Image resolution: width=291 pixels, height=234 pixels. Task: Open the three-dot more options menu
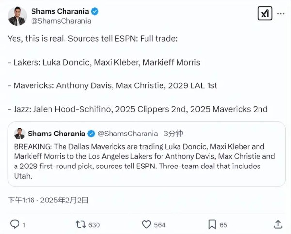pos(281,14)
